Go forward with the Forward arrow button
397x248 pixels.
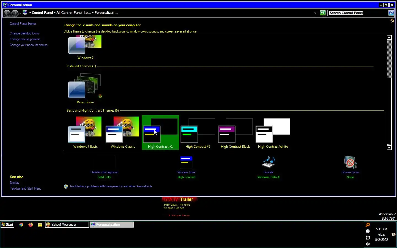15,13
